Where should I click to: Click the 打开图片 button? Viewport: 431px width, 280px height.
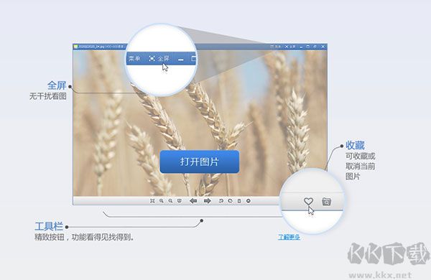tap(199, 162)
